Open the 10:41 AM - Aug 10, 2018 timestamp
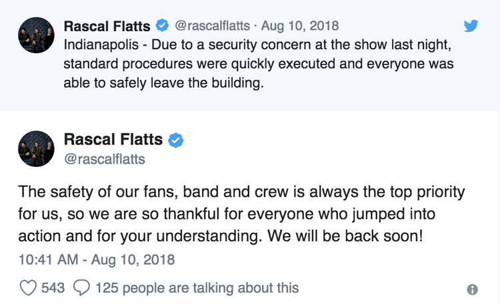 click(97, 259)
